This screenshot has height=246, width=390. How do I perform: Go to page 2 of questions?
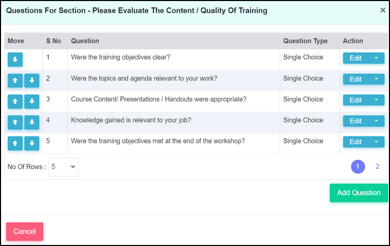coord(378,166)
